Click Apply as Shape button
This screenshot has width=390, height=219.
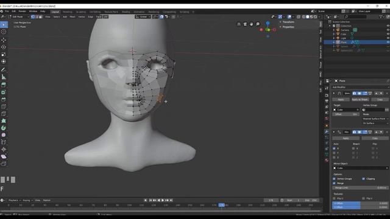coord(360,99)
